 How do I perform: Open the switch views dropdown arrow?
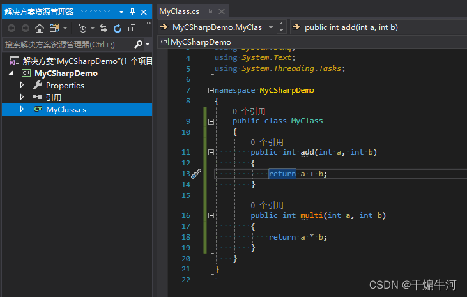[65, 29]
